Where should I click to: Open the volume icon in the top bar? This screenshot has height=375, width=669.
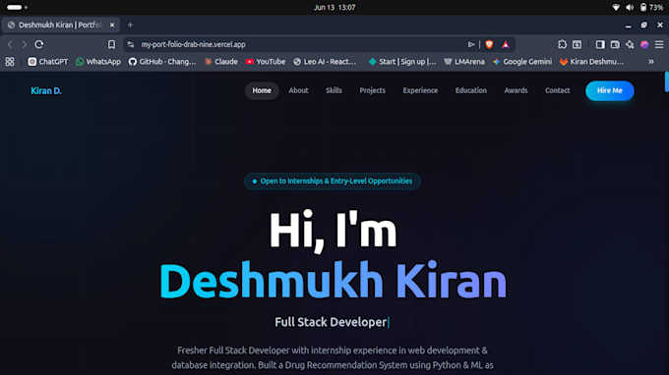tap(630, 7)
